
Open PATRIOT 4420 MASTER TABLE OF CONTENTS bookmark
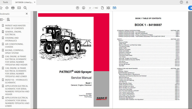coord(15,27)
